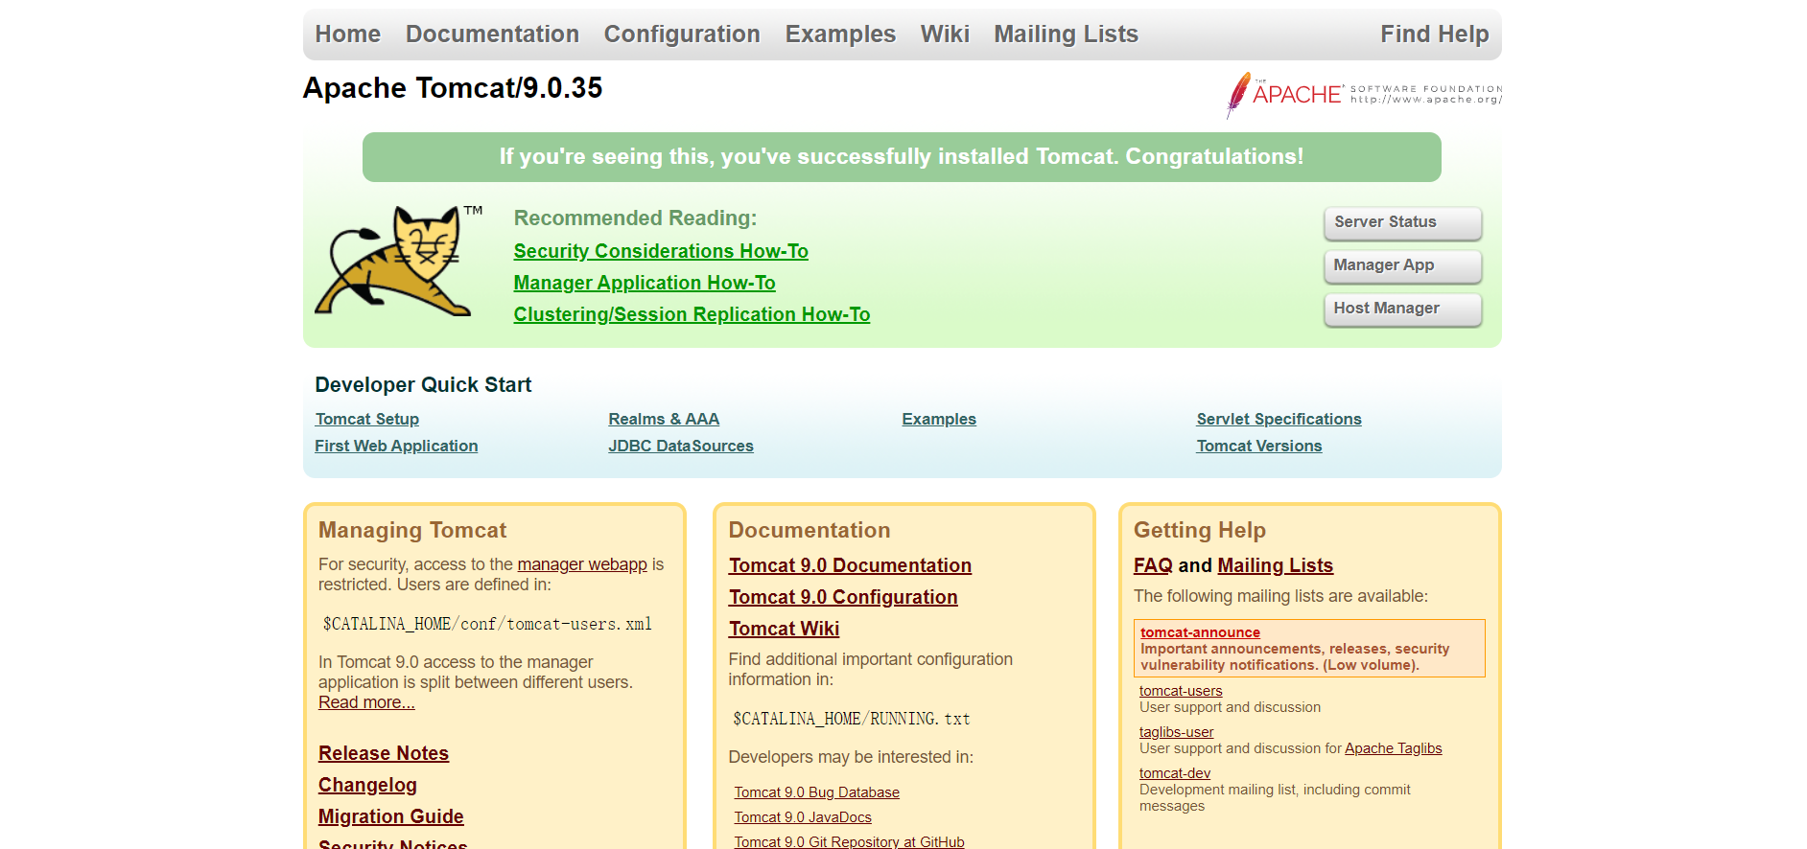Launch the Host Manager button
1807x849 pixels.
[1402, 309]
